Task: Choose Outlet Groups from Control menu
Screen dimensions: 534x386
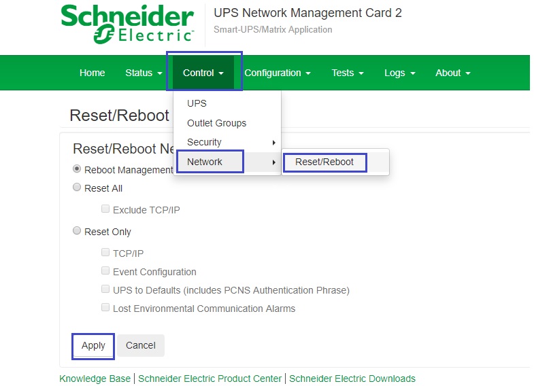Action: (216, 123)
